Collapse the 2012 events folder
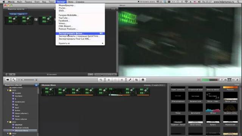The width and height of the screenshot is (242, 136). click(x=8, y=122)
